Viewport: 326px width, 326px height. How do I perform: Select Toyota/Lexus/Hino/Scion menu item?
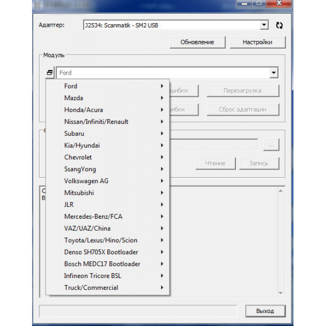tap(107, 240)
